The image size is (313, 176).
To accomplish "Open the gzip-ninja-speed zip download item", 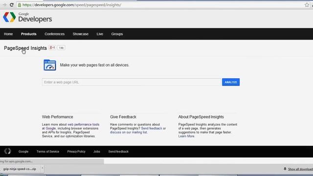I will tap(20, 169).
